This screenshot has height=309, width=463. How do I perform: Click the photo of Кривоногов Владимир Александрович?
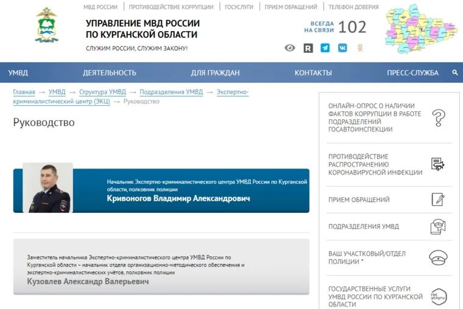point(48,187)
